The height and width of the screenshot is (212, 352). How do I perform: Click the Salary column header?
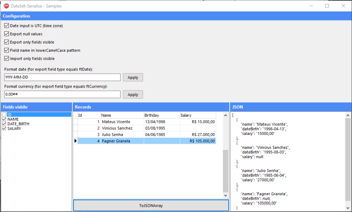pyautogui.click(x=198, y=115)
